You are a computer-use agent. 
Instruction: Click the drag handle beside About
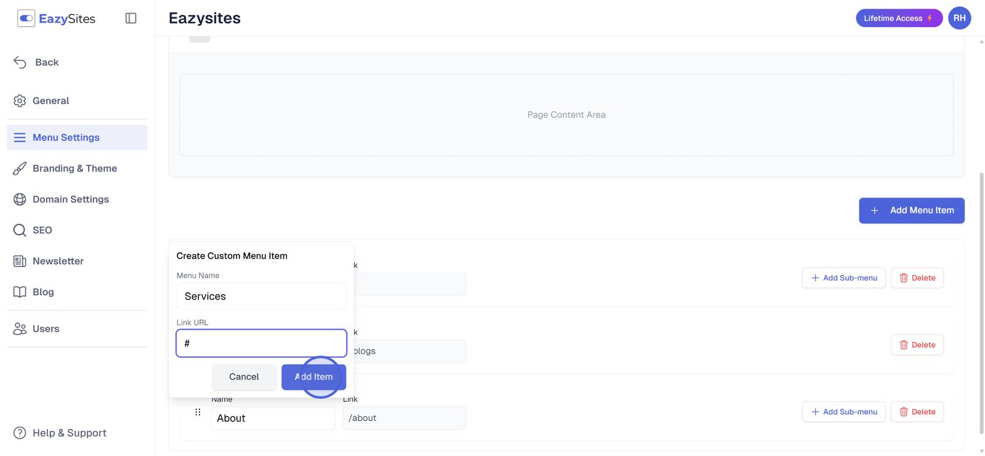tap(198, 412)
